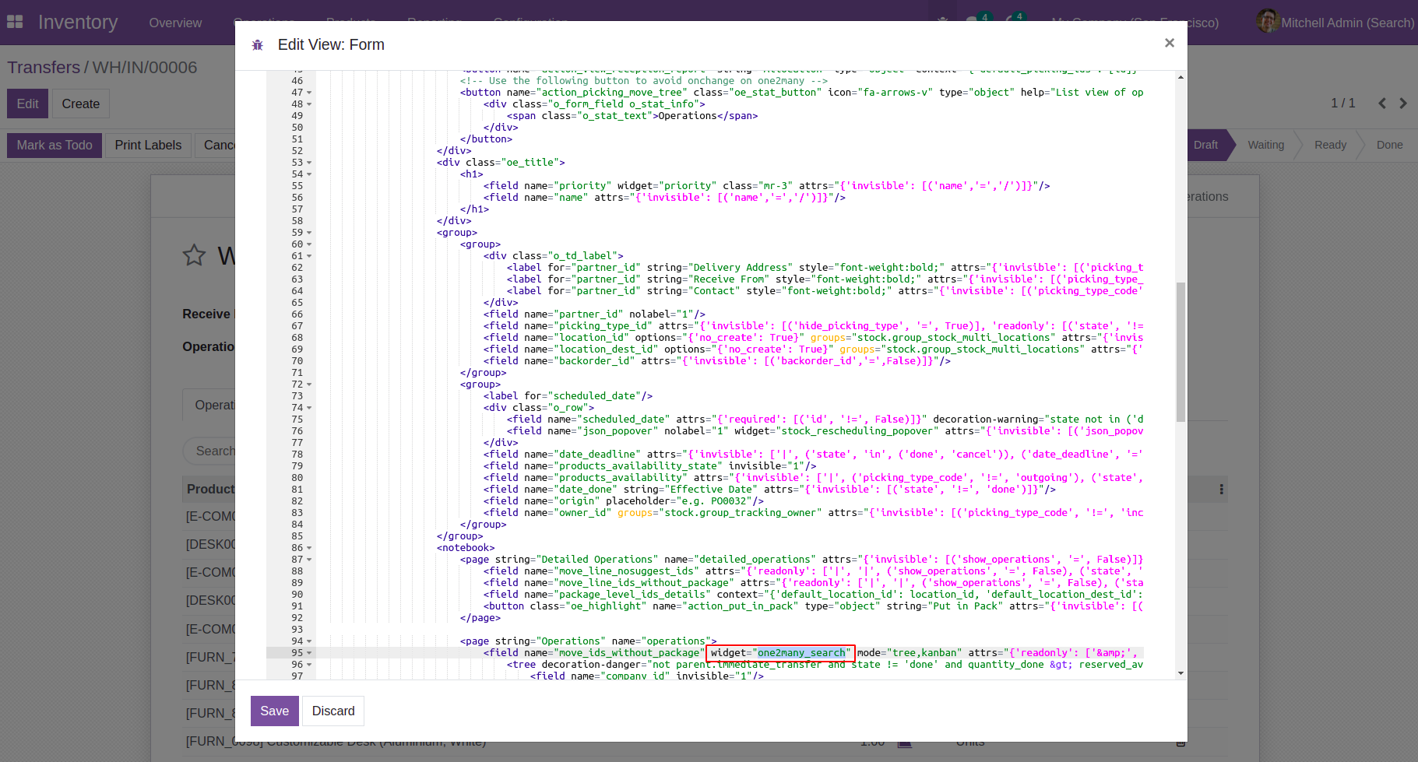Open the Overview menu

175,23
